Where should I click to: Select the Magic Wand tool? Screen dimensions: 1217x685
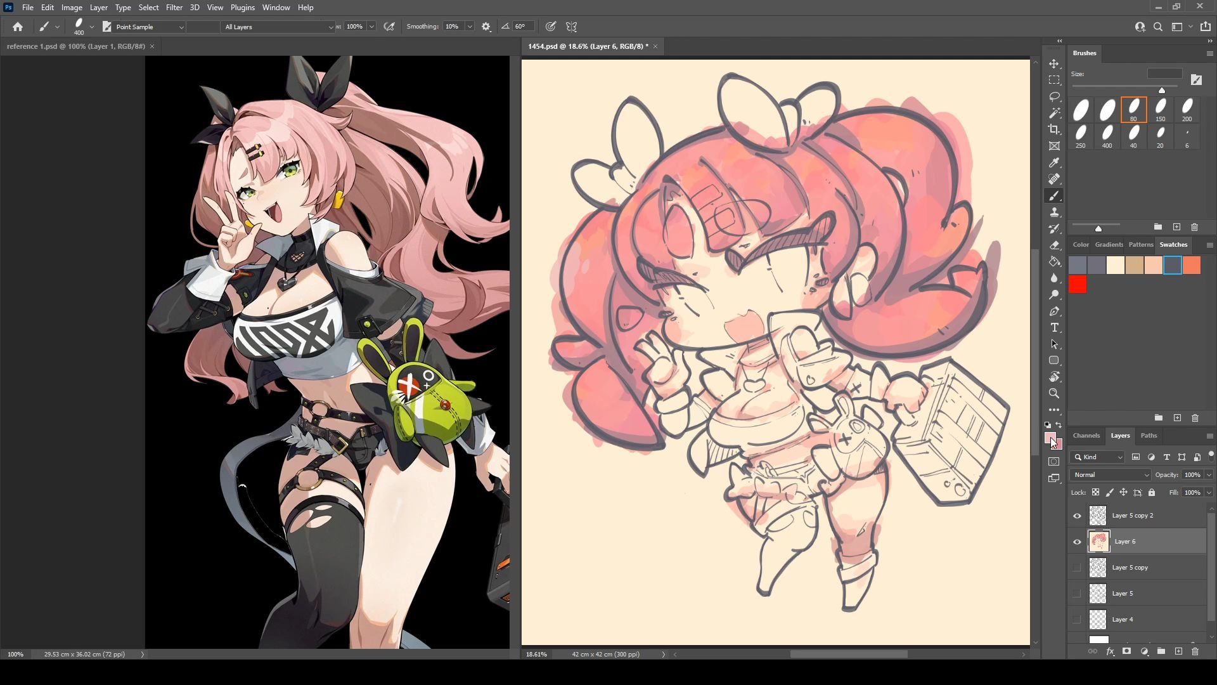1054,114
